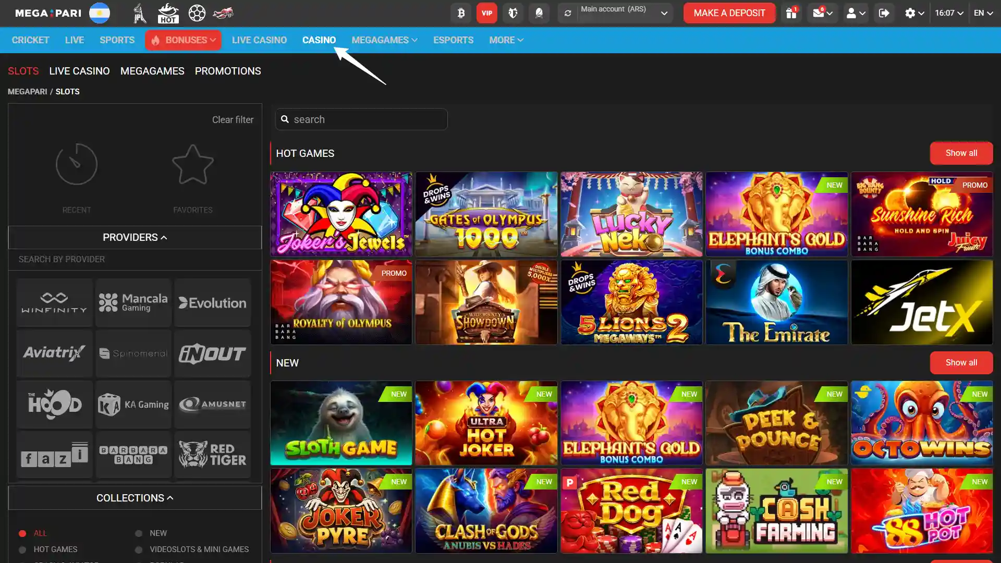Filter by The Hood provider

click(54, 404)
